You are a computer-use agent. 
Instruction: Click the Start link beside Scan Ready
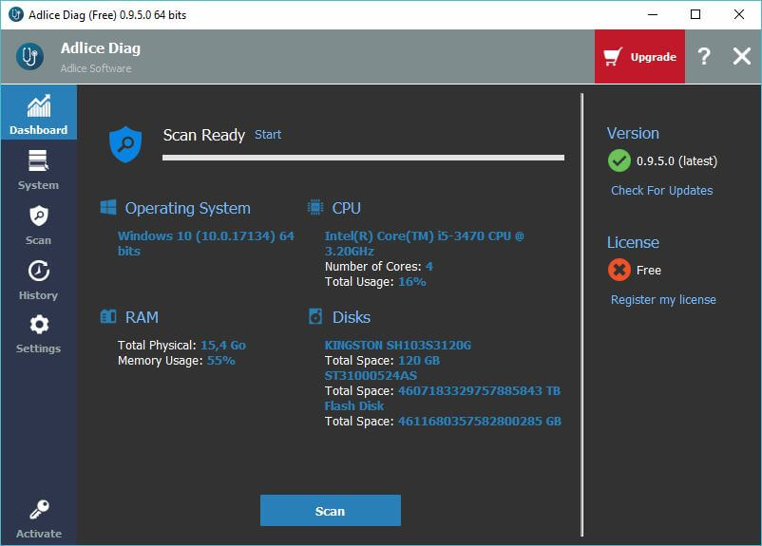[268, 135]
